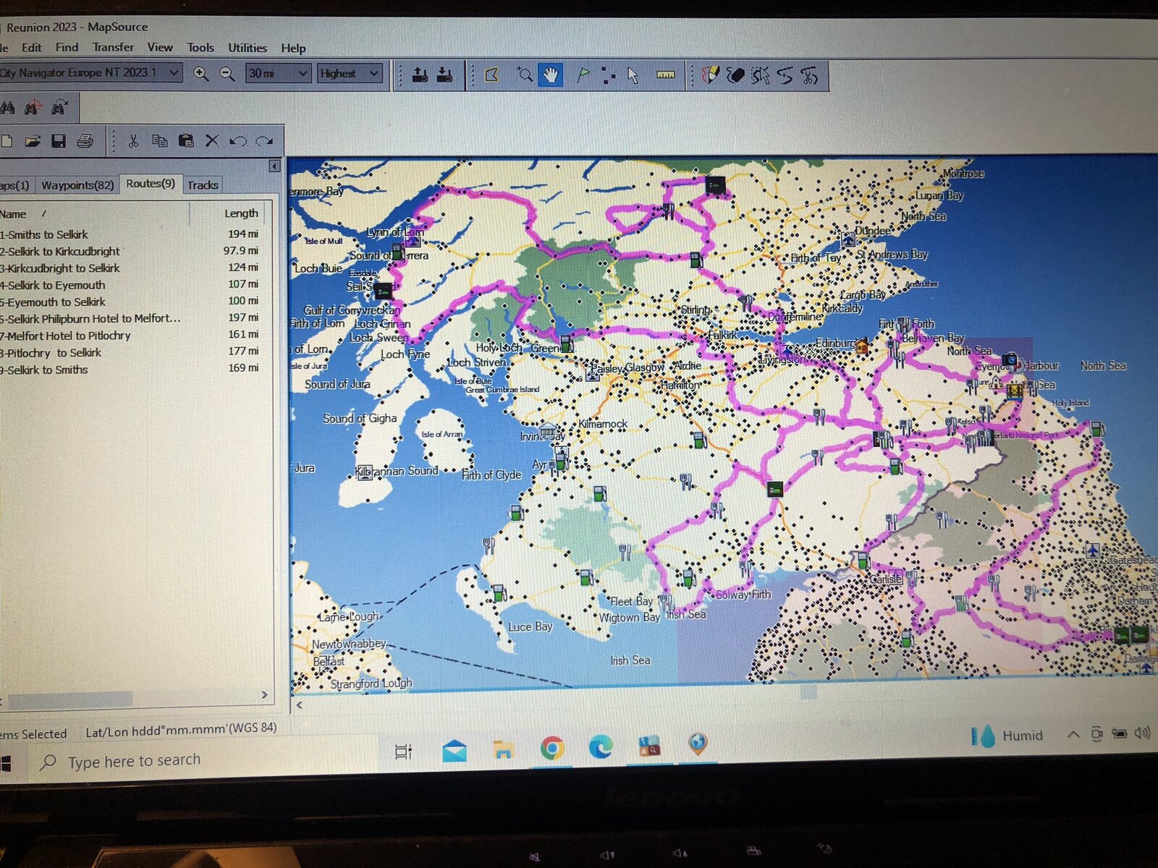The image size is (1158, 868).
Task: Select the Route tool icon
Action: click(x=608, y=75)
